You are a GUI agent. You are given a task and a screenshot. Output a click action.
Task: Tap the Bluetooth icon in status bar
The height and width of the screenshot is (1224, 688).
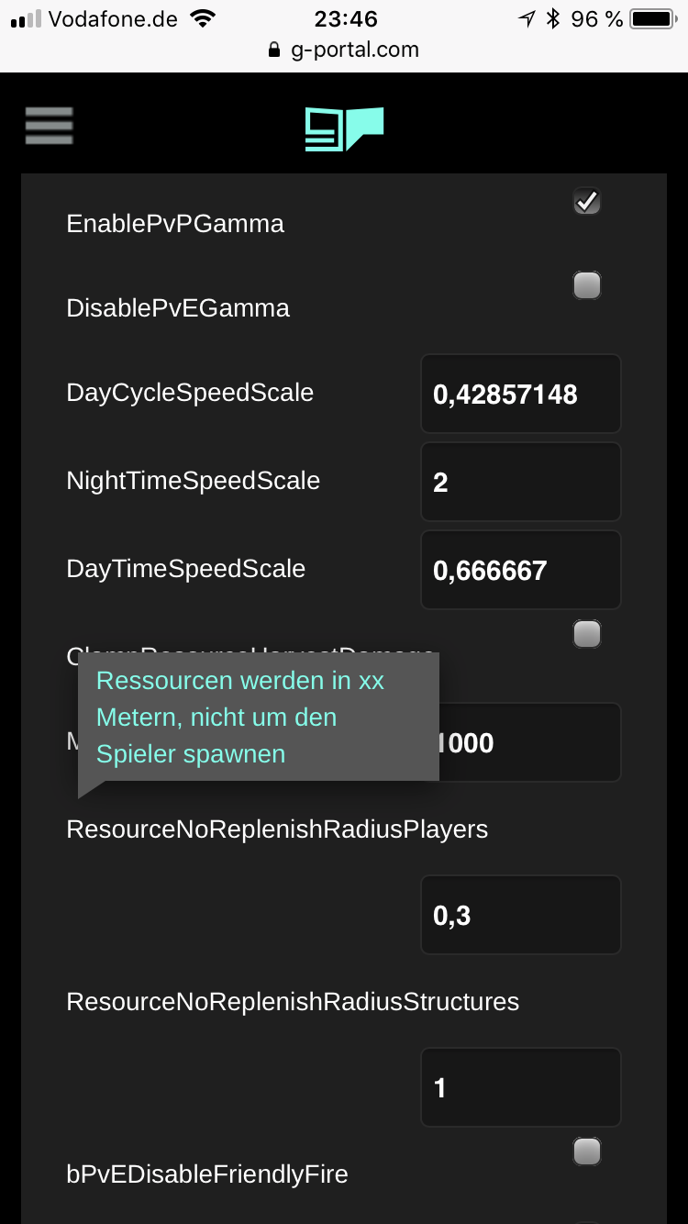click(x=552, y=18)
